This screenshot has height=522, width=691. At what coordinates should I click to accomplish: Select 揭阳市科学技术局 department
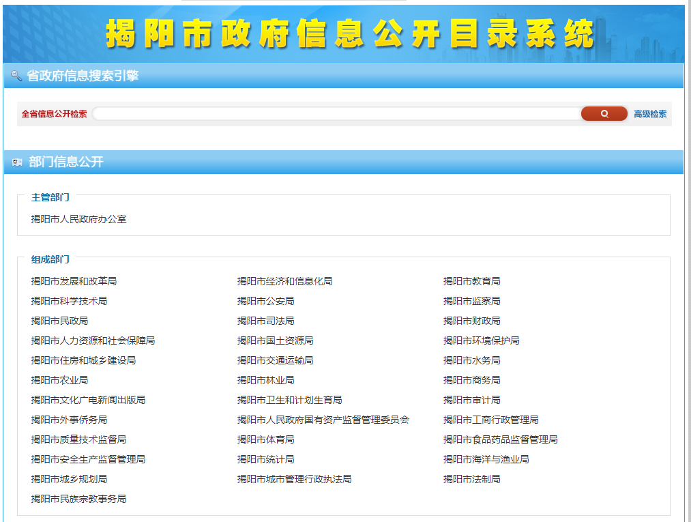point(69,301)
